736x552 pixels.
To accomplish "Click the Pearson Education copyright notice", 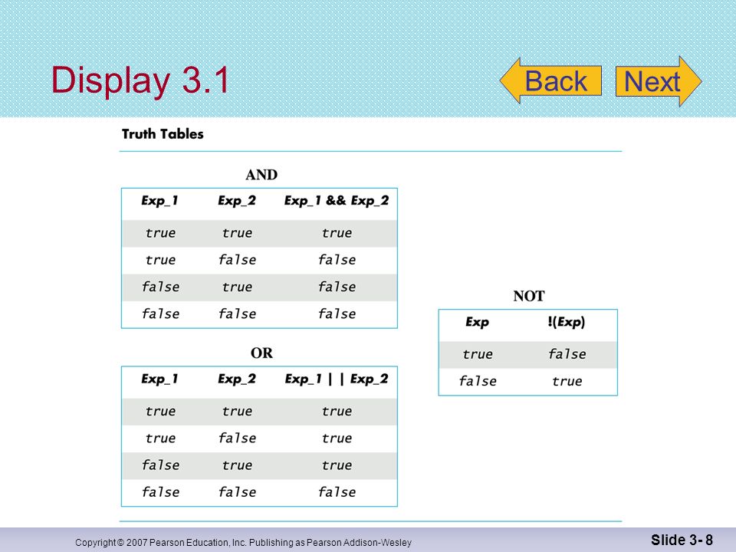I will pos(243,543).
